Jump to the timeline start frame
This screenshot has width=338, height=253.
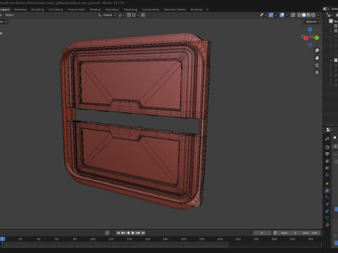pos(118,233)
